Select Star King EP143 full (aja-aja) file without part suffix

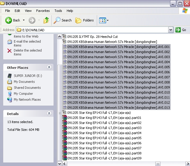coord(99,113)
